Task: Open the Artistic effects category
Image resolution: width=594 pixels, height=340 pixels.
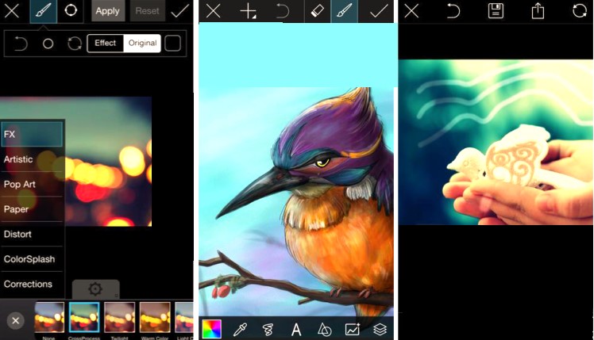Action: 32,159
